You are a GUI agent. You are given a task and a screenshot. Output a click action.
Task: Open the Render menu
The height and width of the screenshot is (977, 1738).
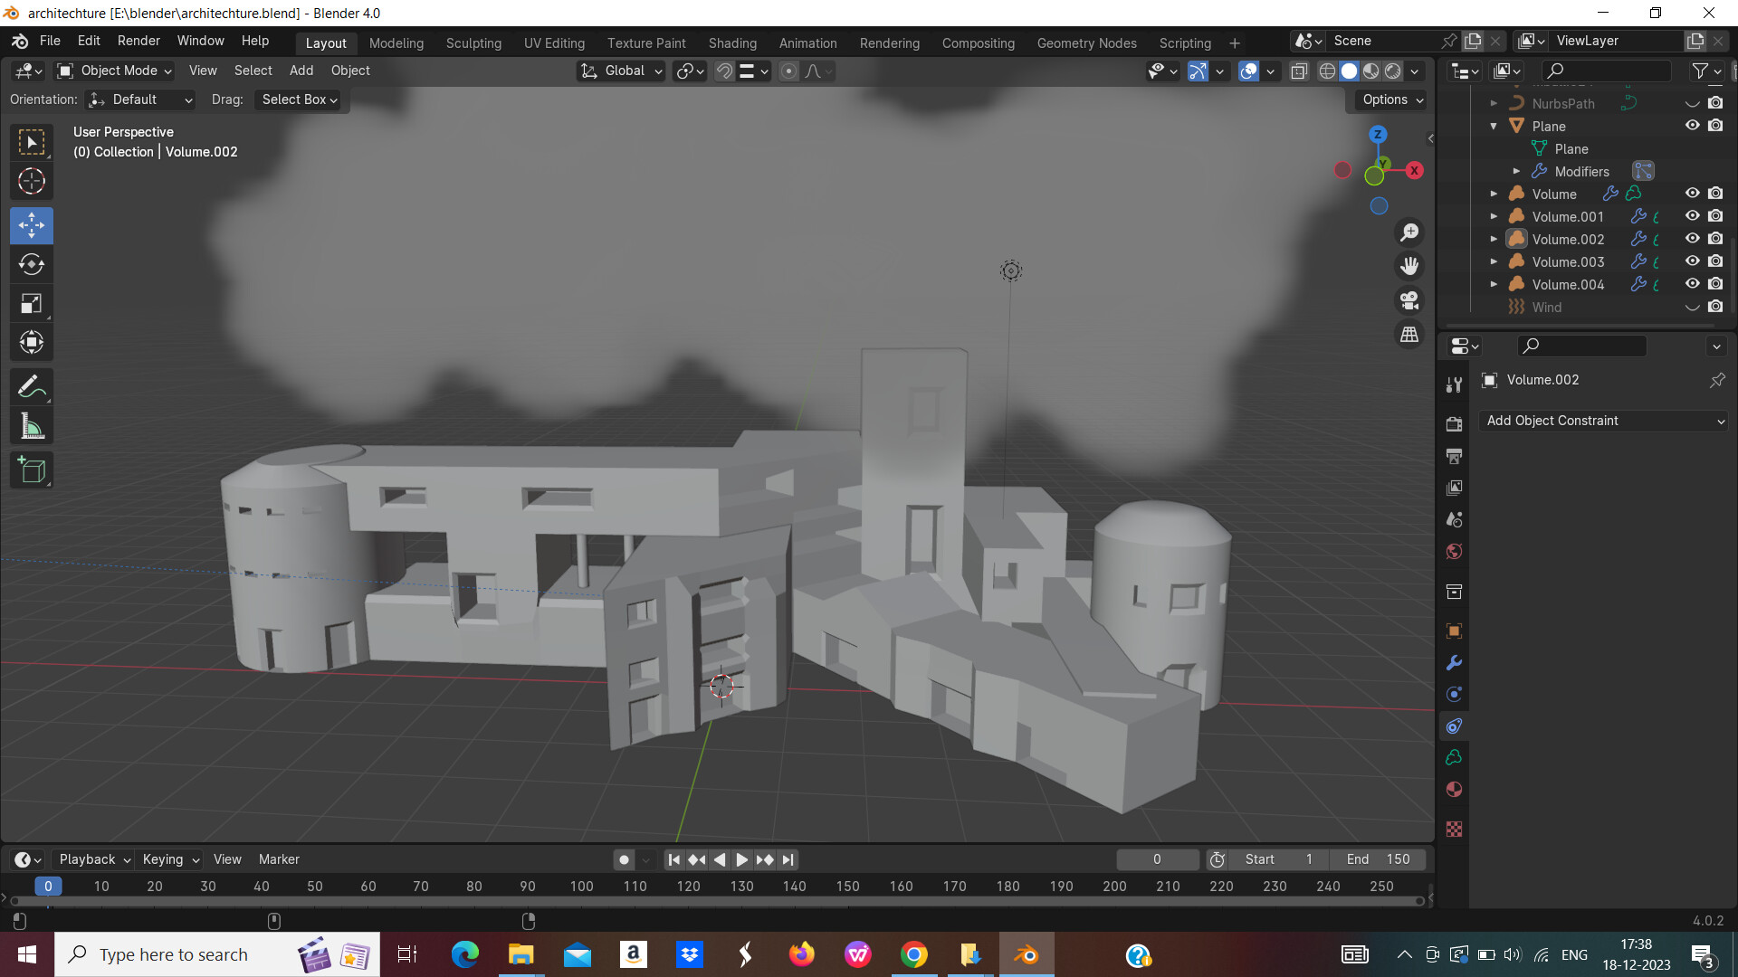coord(138,41)
